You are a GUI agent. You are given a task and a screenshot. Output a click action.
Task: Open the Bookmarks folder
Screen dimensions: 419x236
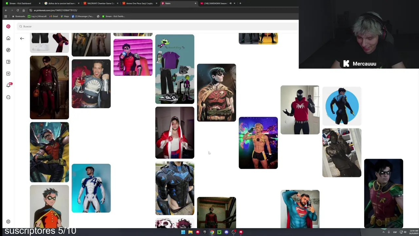(x=18, y=16)
